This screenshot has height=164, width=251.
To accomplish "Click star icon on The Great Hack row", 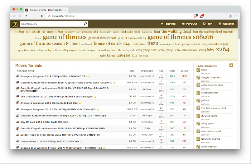I will click(95, 97).
